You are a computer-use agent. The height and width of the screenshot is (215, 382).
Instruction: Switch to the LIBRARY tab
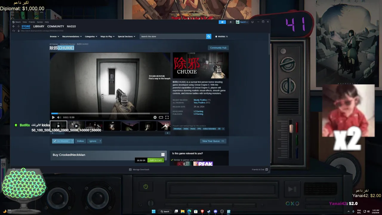(x=39, y=26)
